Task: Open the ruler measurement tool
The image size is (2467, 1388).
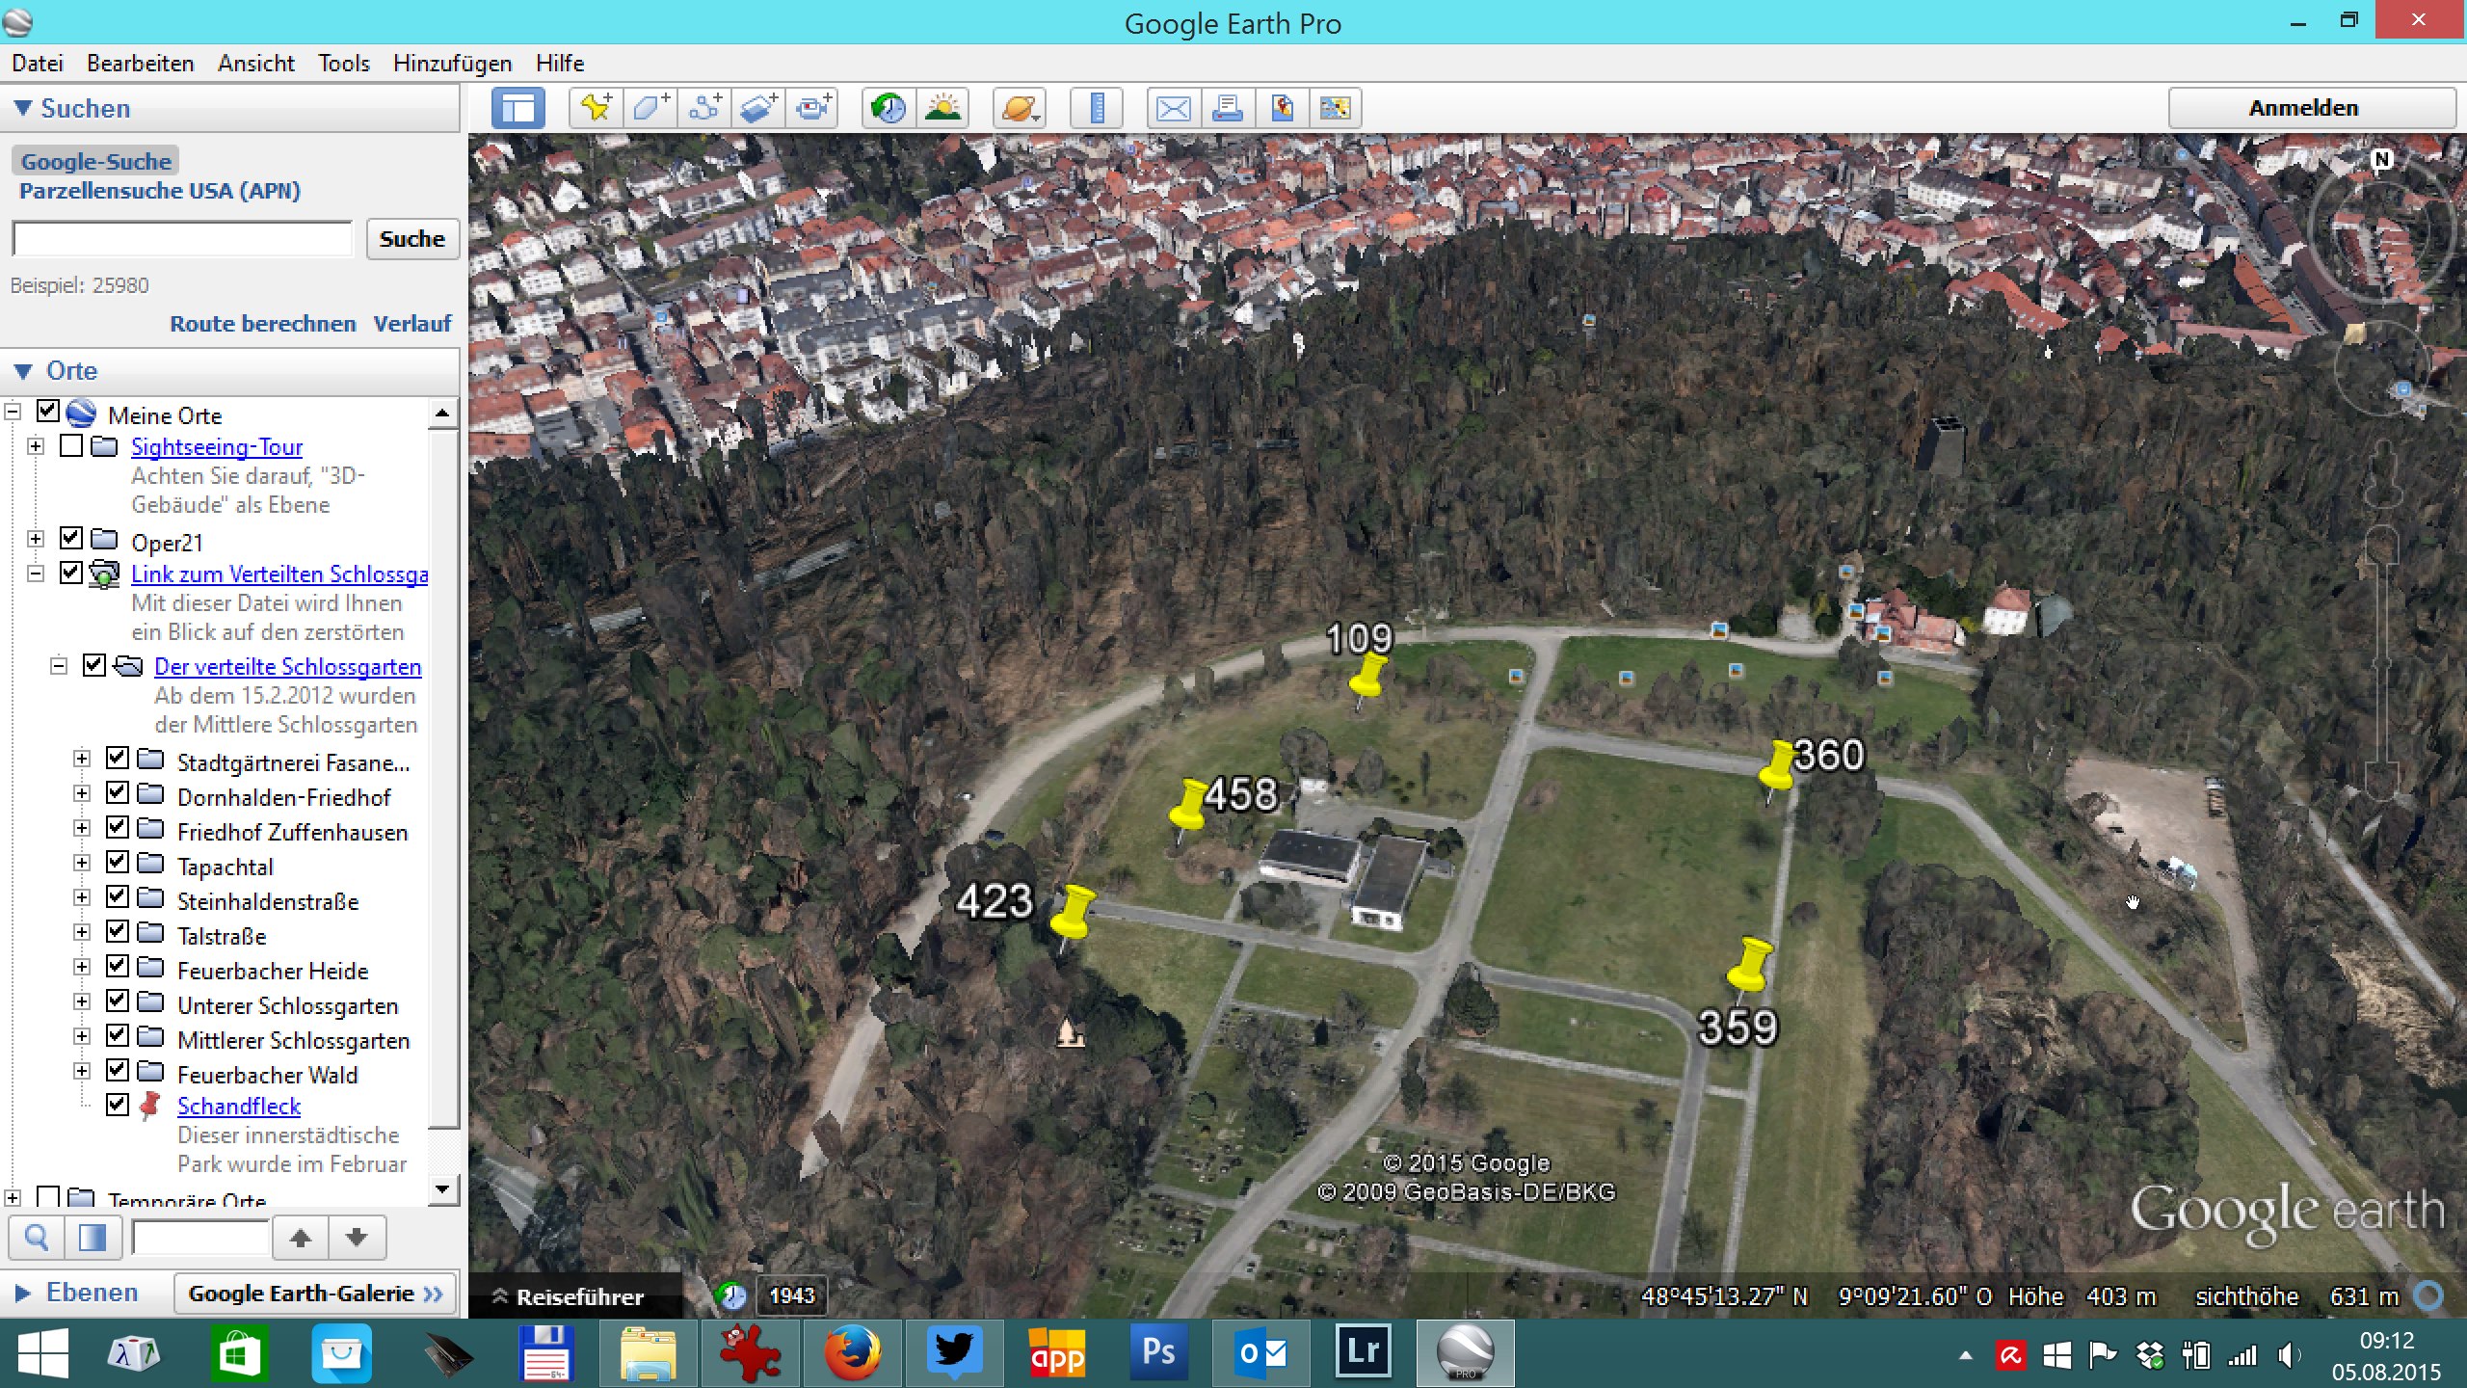Action: [1096, 108]
